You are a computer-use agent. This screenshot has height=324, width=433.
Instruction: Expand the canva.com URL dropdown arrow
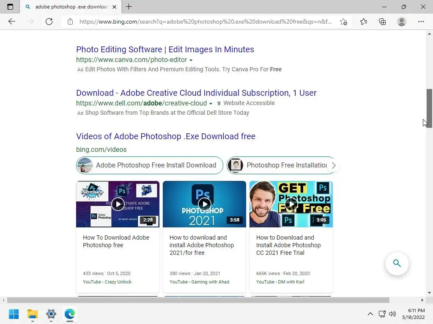[191, 60]
